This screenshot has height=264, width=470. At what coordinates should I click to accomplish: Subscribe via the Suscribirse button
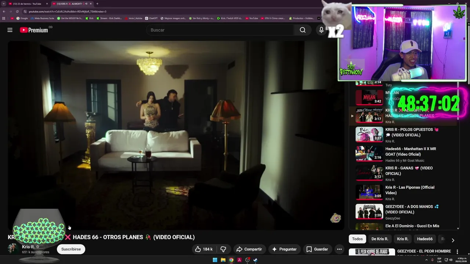[71, 249]
